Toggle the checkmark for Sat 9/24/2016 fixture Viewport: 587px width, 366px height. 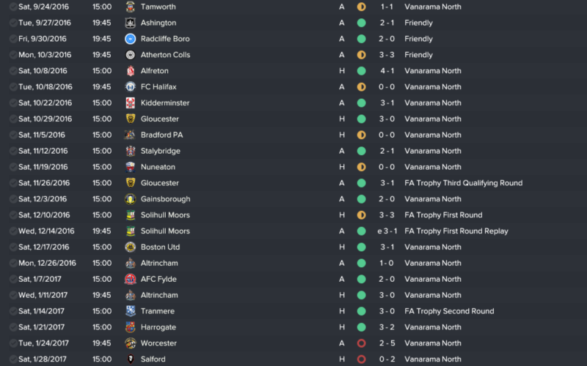click(13, 7)
